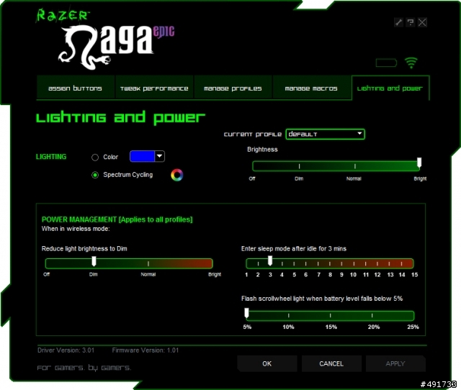
Task: Open the current profile dropdown
Action: pyautogui.click(x=325, y=135)
